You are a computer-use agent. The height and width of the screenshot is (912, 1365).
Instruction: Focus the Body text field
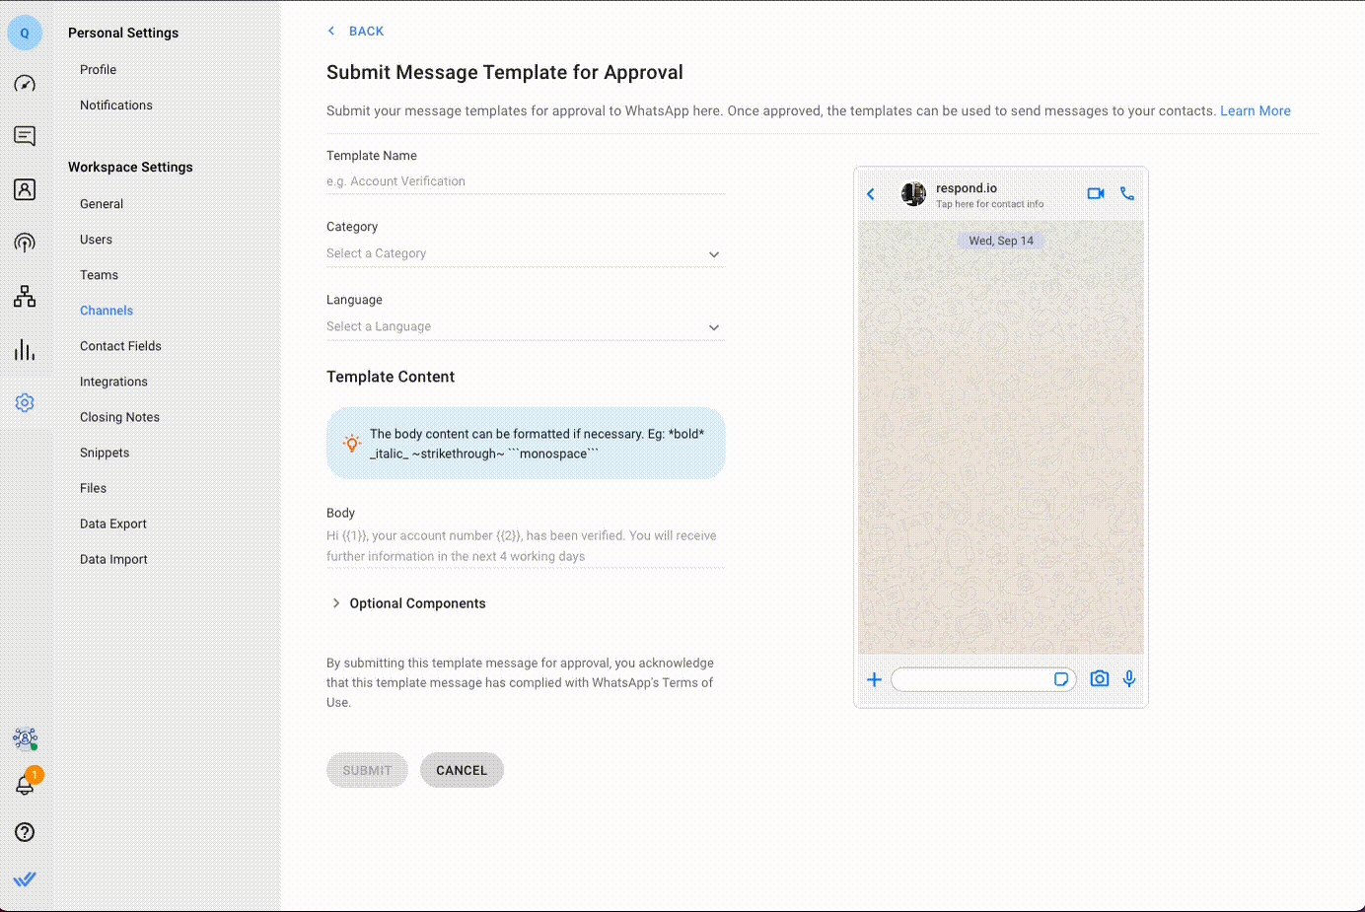(x=526, y=546)
